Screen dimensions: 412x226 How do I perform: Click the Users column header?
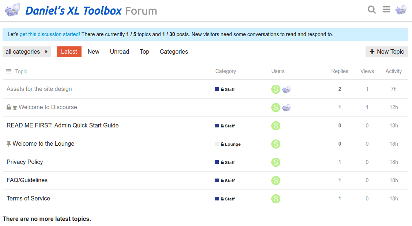pos(278,71)
